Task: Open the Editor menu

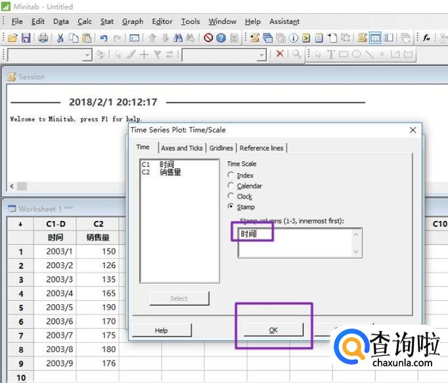Action: [x=162, y=22]
